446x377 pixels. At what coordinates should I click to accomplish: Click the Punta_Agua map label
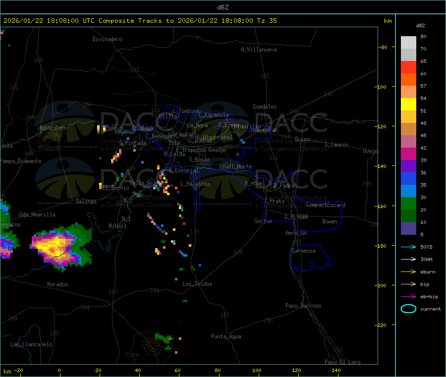click(x=226, y=336)
